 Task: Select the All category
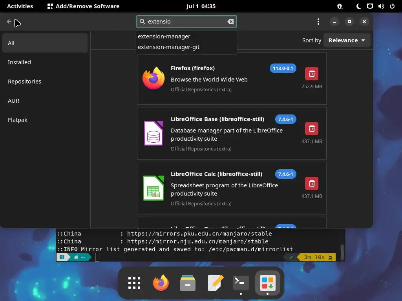(x=45, y=43)
